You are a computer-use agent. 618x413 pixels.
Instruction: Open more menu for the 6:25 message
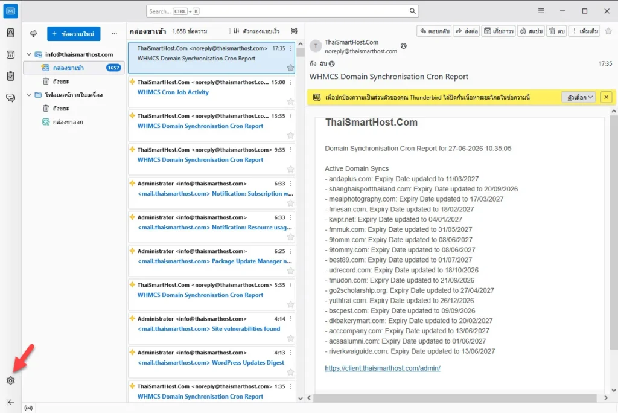pos(291,251)
